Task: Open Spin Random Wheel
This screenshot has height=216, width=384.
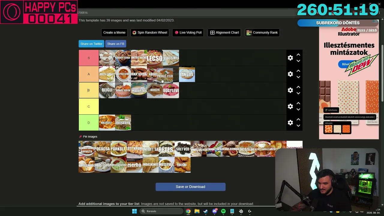Action: [x=150, y=32]
